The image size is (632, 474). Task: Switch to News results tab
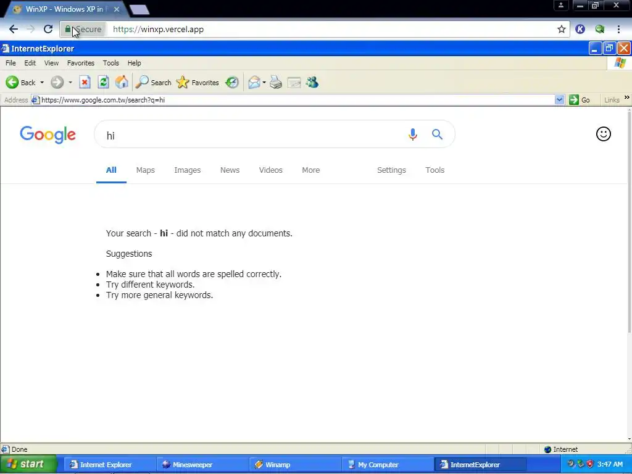click(230, 170)
